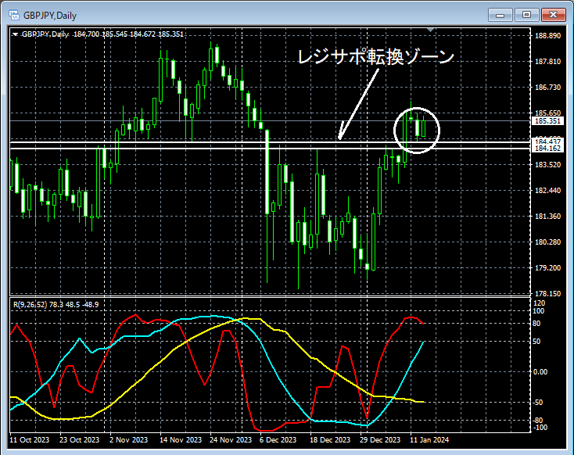Click price scale value 183.520
574x455 pixels.
547,165
